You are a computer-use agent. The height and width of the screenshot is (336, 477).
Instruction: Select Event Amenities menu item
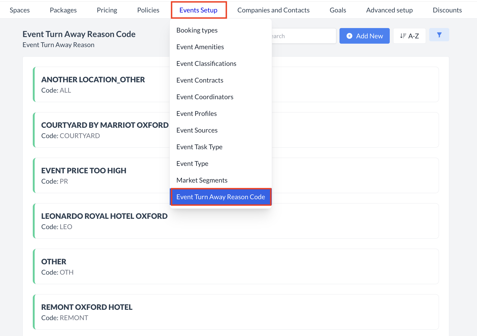coord(200,47)
